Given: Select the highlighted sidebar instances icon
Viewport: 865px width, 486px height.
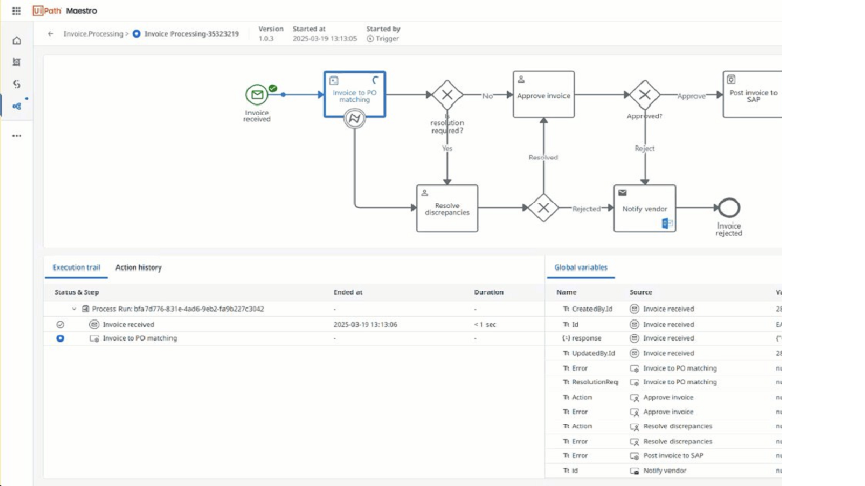Looking at the screenshot, I should point(17,106).
